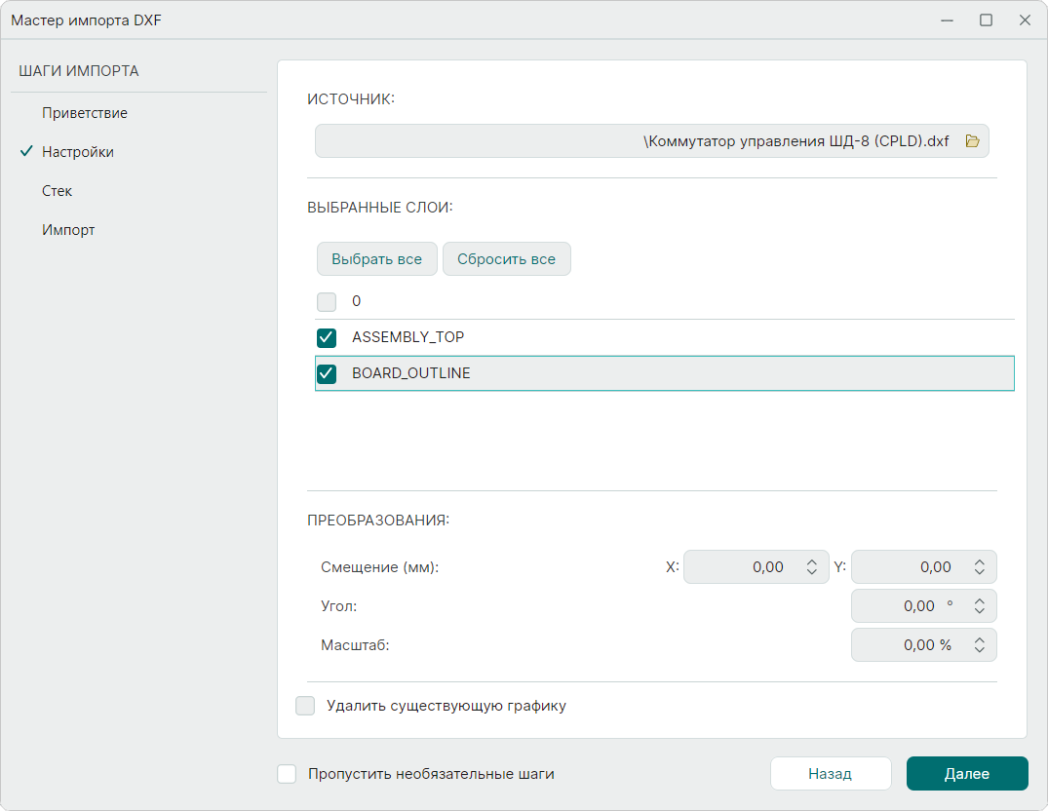Go to the Приветствие step
This screenshot has width=1048, height=811.
85,113
